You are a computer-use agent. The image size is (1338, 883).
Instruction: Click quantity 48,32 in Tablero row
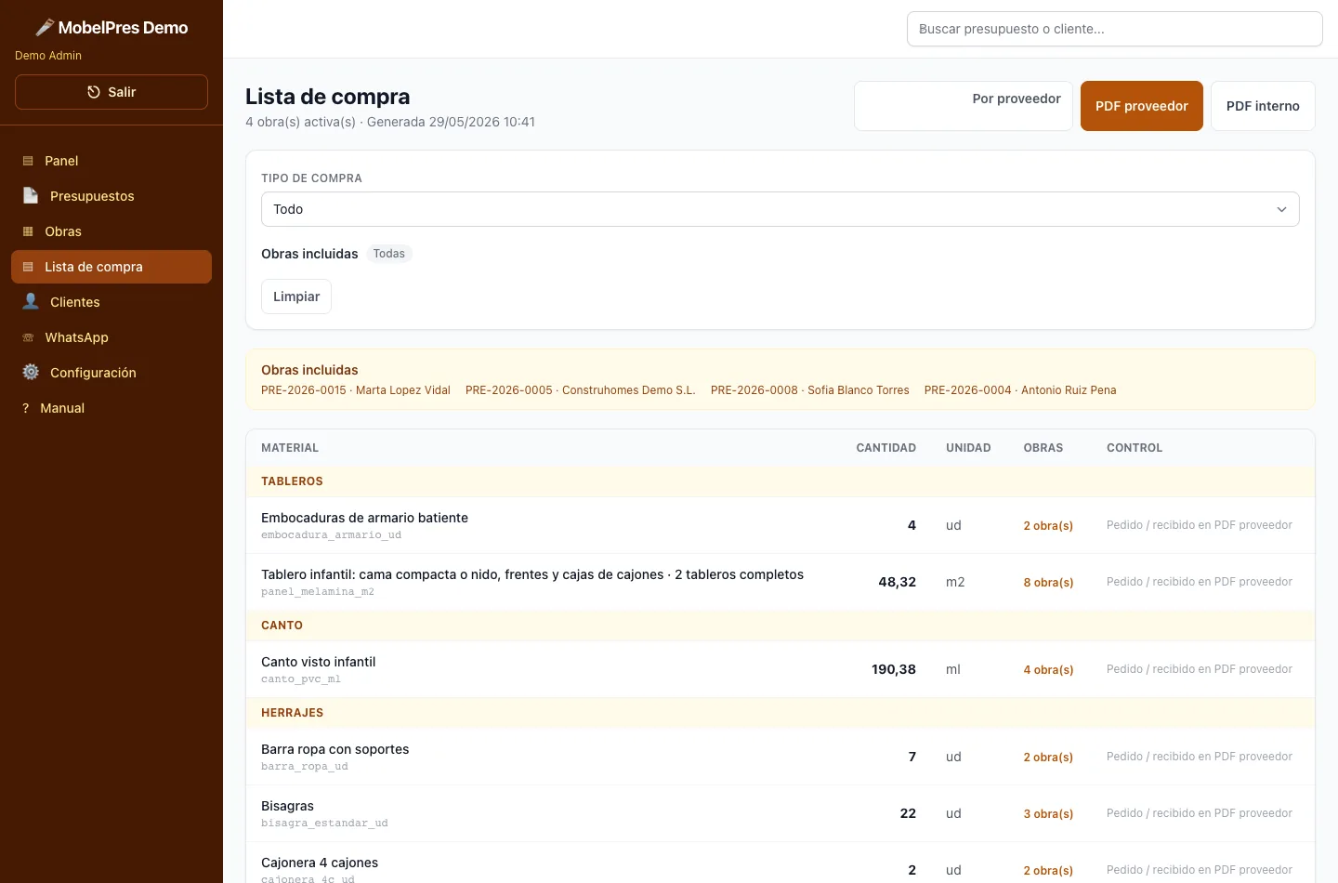[x=898, y=582]
